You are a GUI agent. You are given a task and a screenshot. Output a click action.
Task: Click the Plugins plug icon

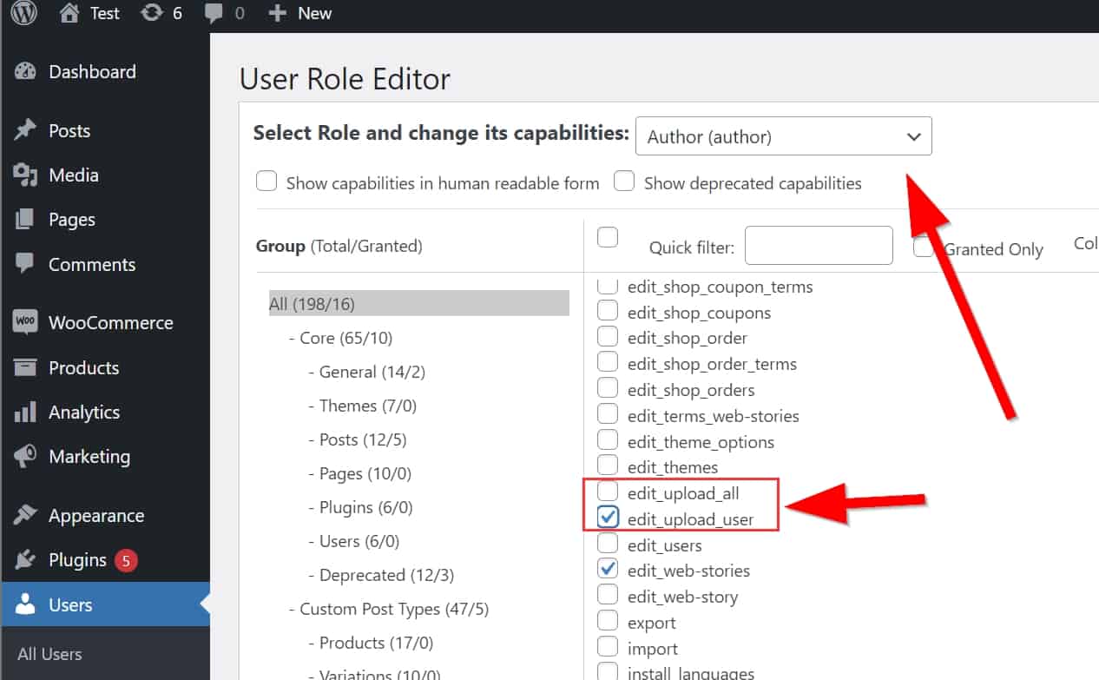point(25,560)
